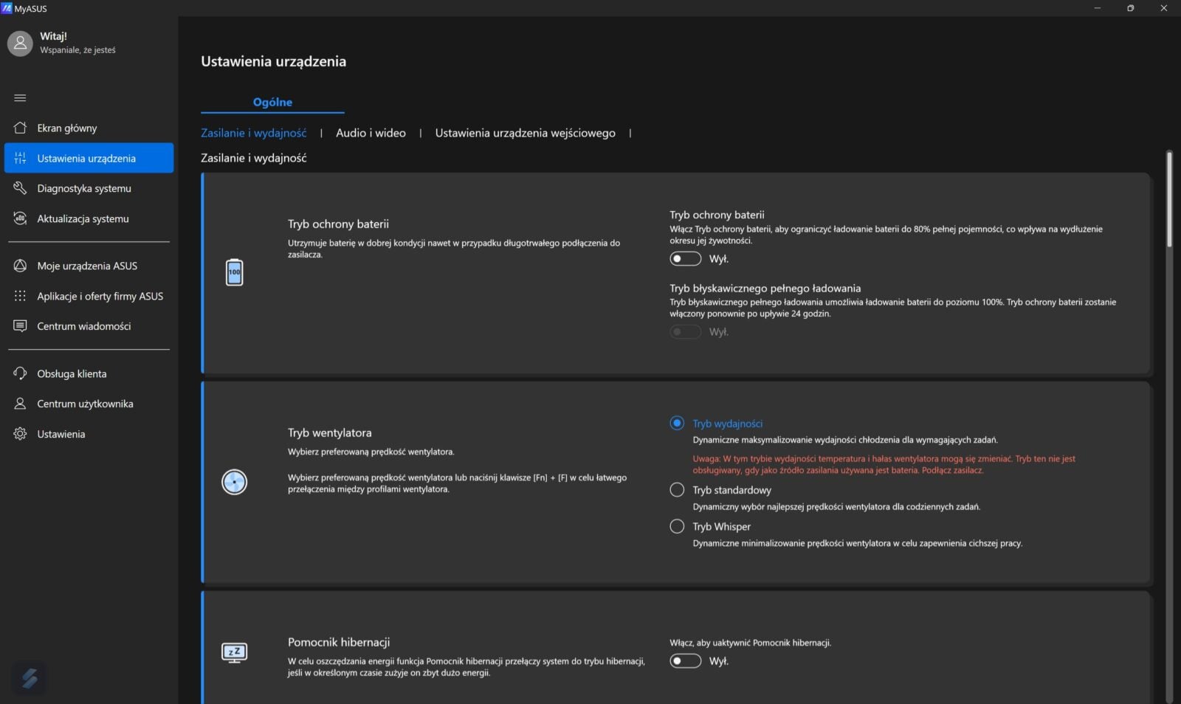Click the red Uwaga warning text
This screenshot has width=1181, height=704.
884,464
